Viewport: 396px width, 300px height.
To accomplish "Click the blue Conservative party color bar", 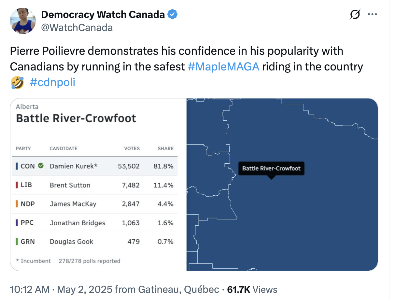I will [17, 166].
